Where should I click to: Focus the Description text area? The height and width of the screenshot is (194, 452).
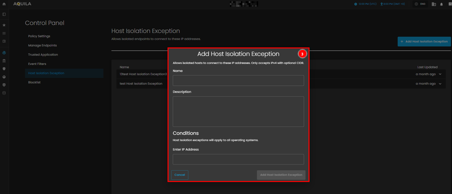click(238, 111)
